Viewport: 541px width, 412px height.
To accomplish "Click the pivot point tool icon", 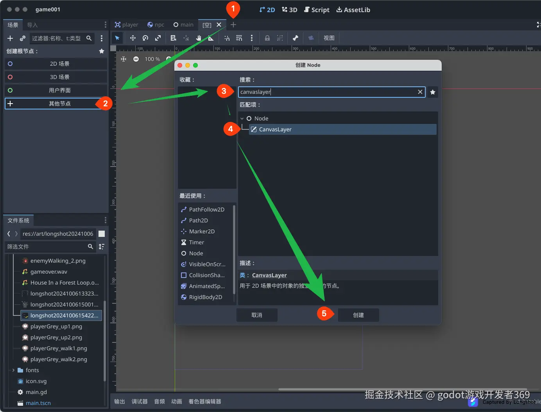I will pos(186,38).
